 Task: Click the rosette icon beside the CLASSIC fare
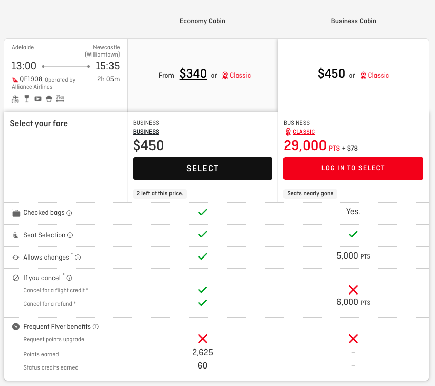(x=288, y=132)
